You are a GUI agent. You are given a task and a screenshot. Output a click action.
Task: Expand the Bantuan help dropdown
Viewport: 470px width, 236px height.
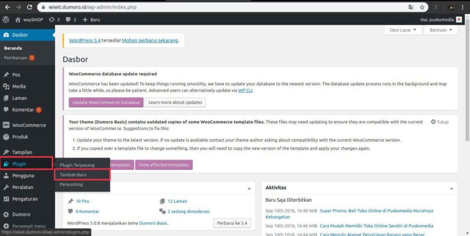(441, 30)
